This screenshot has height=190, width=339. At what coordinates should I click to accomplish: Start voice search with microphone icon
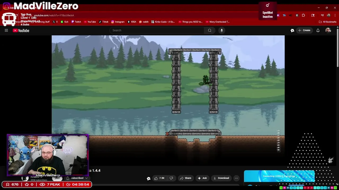pos(222,30)
